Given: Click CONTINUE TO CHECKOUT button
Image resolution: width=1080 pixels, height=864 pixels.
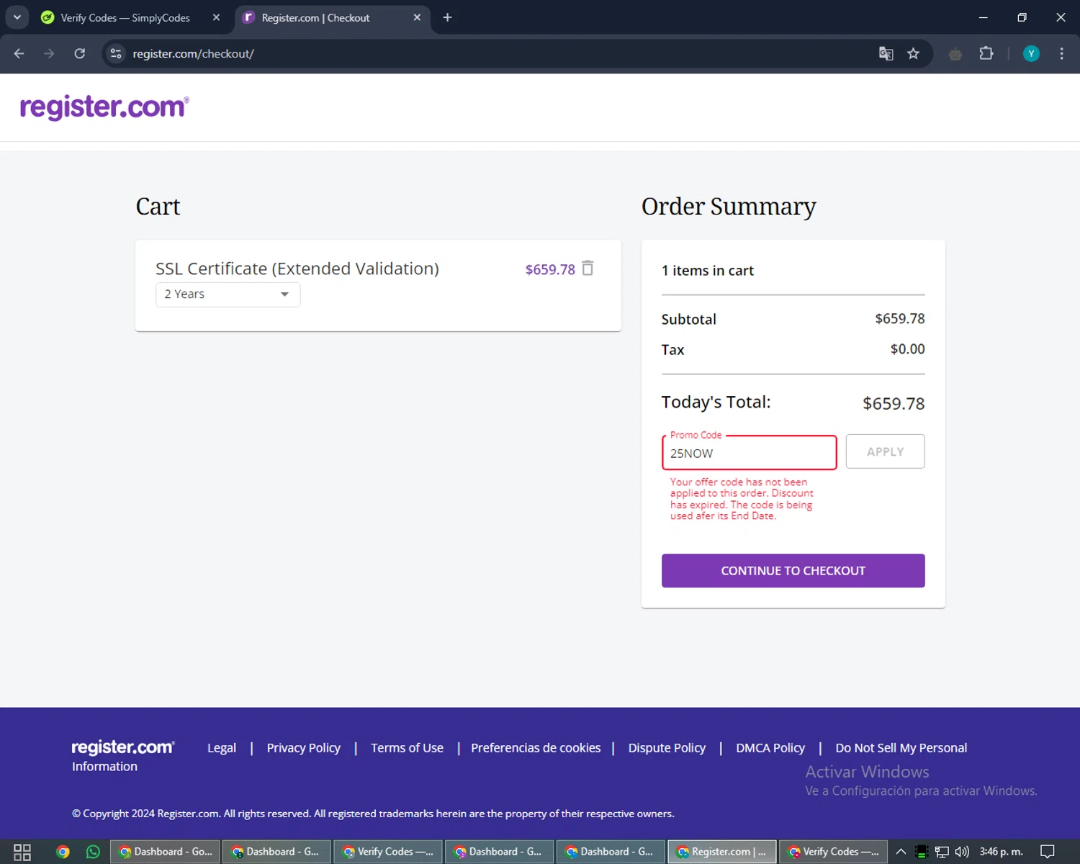Looking at the screenshot, I should 793,570.
